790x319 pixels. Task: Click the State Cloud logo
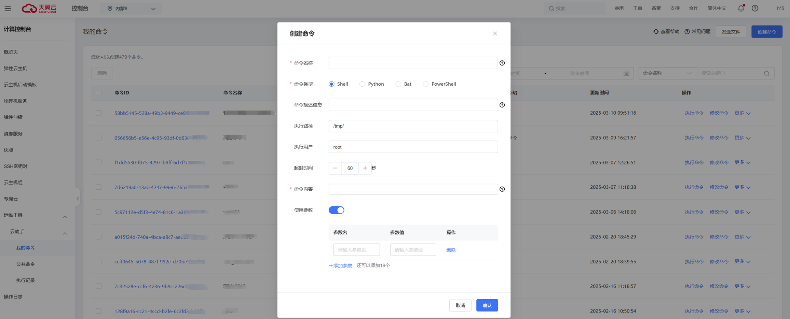(39, 9)
